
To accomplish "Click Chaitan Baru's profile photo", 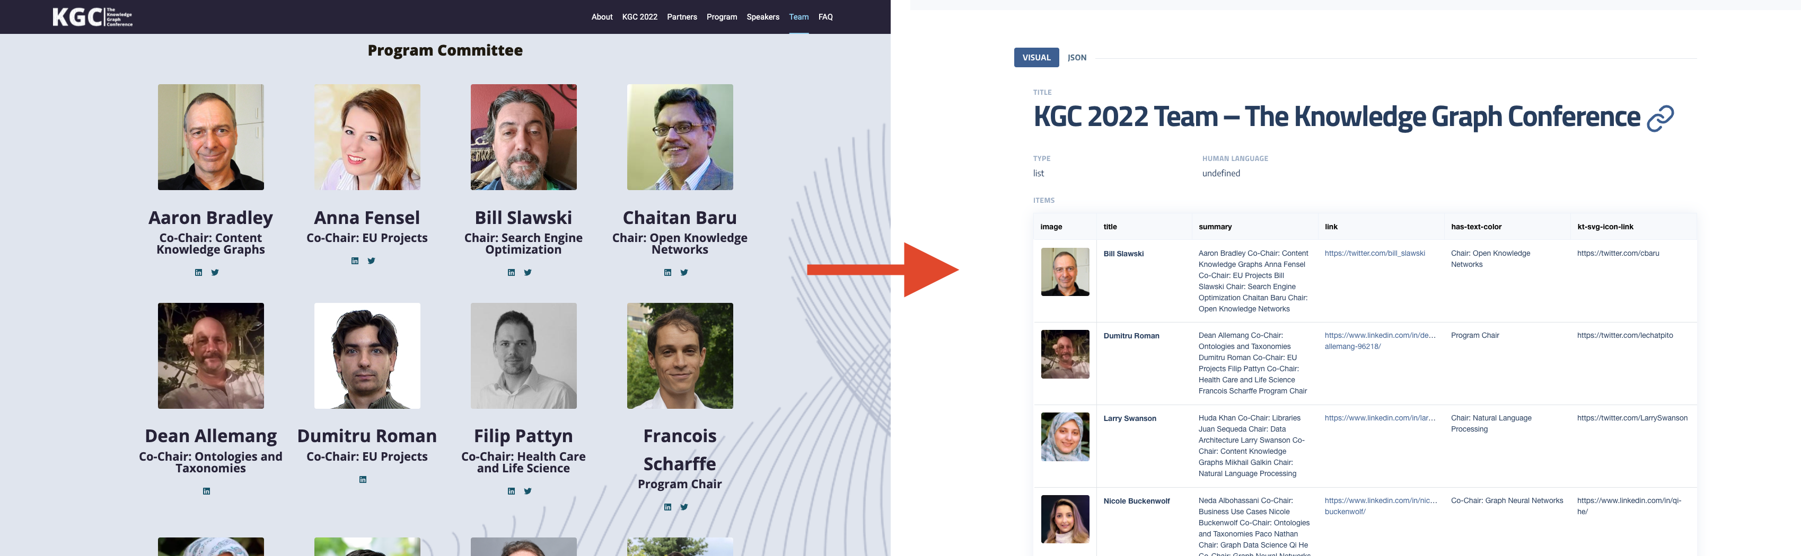I will click(x=680, y=137).
